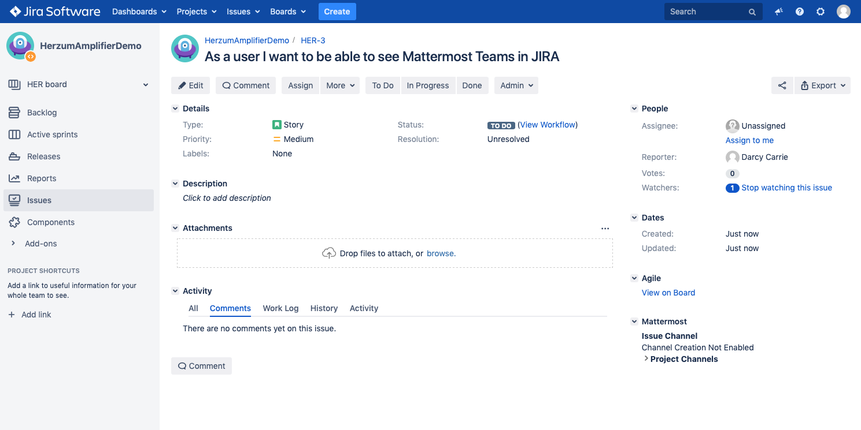The width and height of the screenshot is (861, 430).
Task: Expand Add-ons in the sidebar
Action: [x=40, y=244]
